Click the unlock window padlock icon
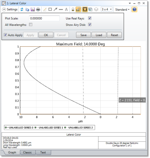The image size is (150, 158). [78, 9]
